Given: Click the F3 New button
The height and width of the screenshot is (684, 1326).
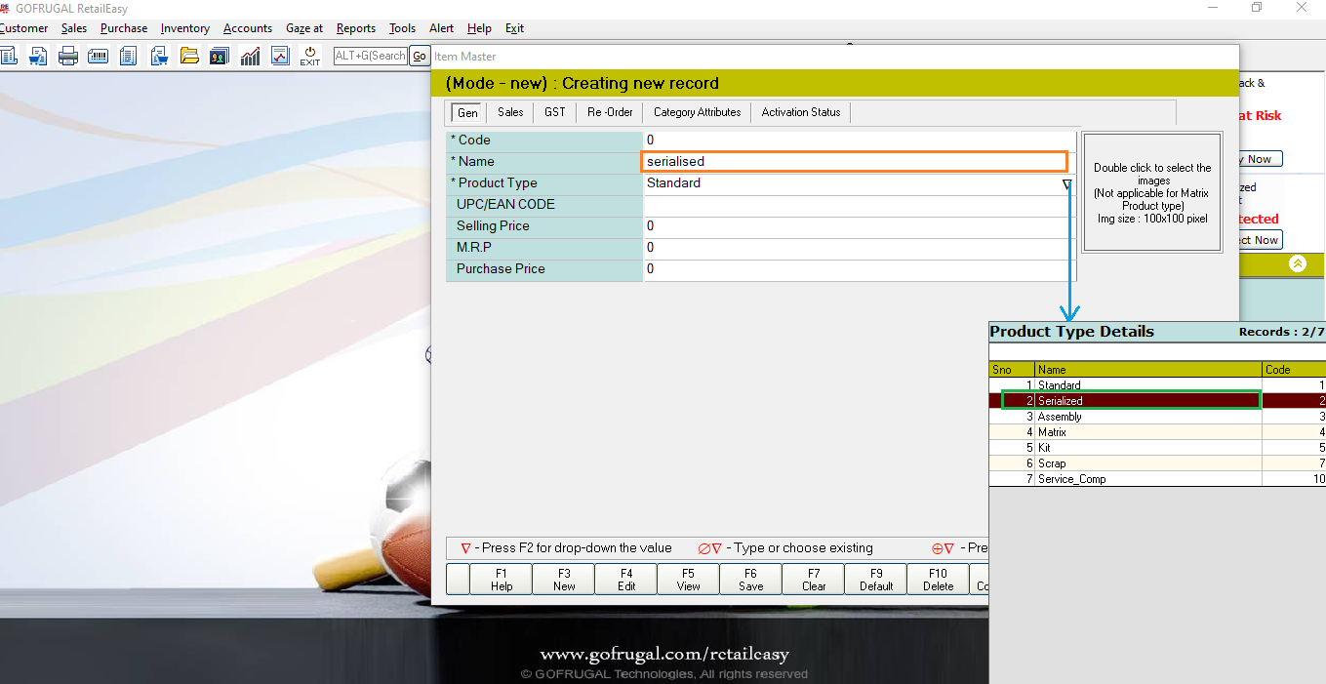Looking at the screenshot, I should pos(564,580).
